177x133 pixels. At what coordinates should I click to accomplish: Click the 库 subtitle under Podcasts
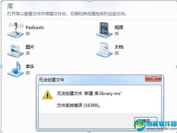click(x=28, y=34)
